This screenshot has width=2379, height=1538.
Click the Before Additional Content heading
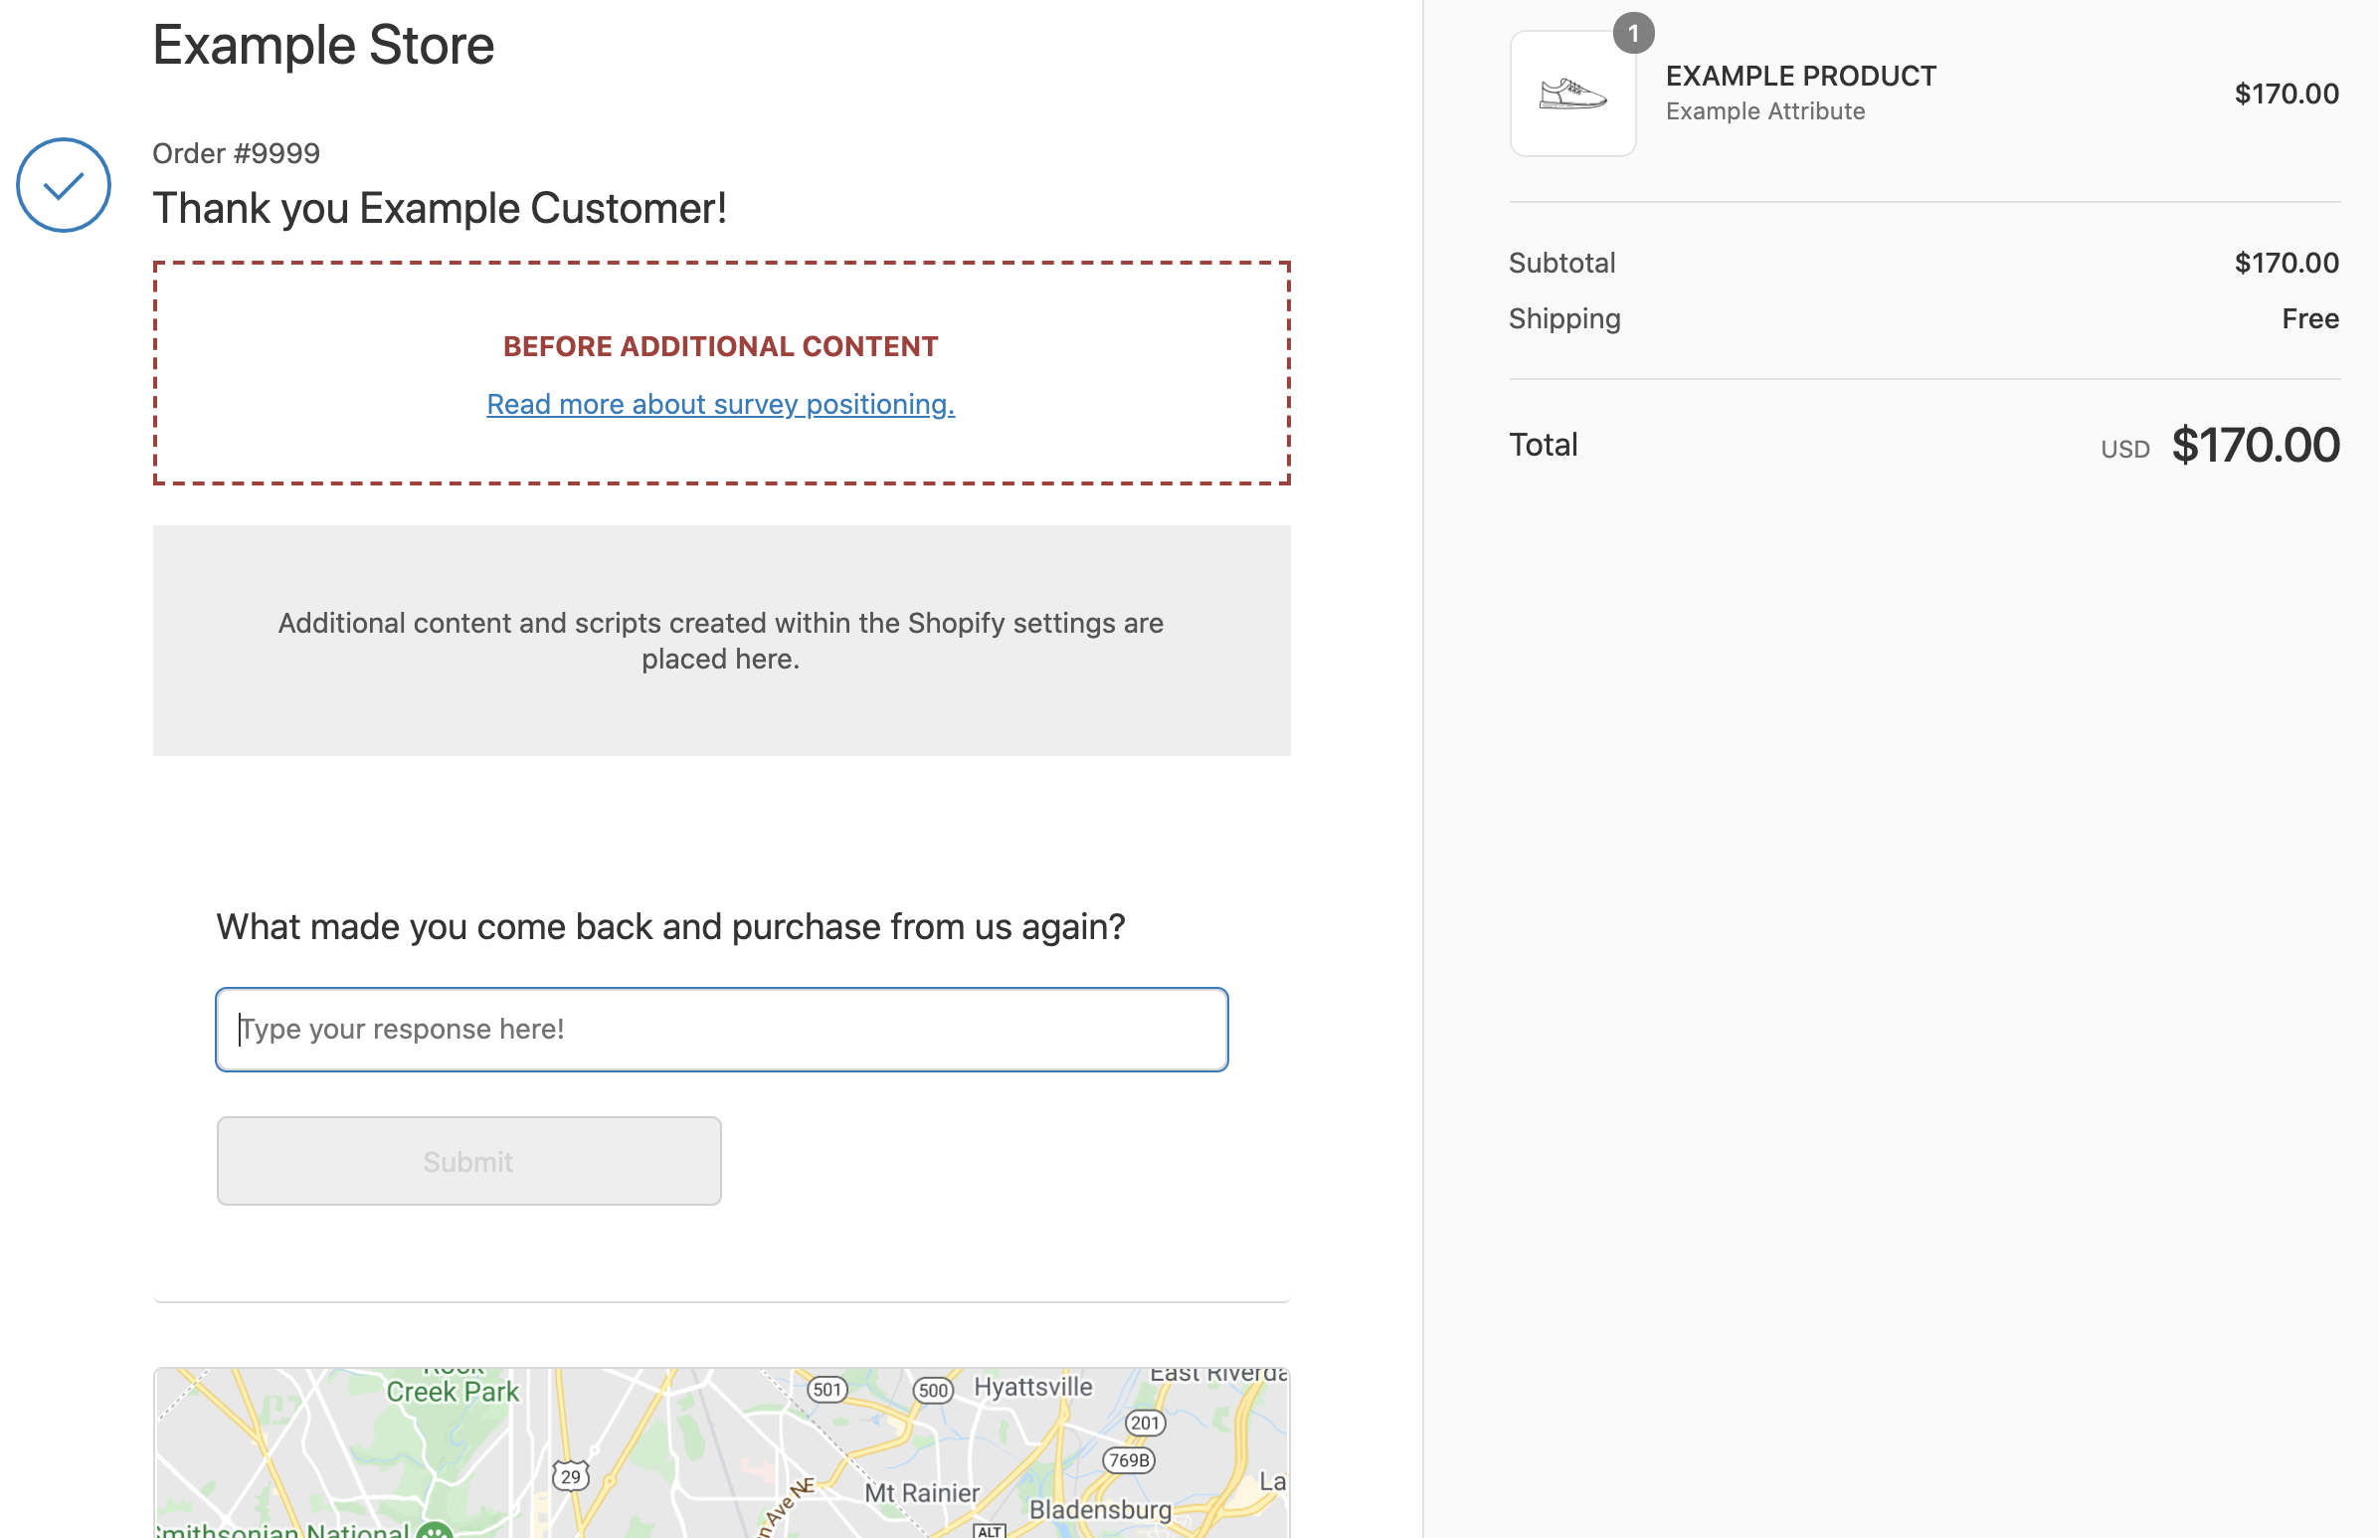(720, 346)
